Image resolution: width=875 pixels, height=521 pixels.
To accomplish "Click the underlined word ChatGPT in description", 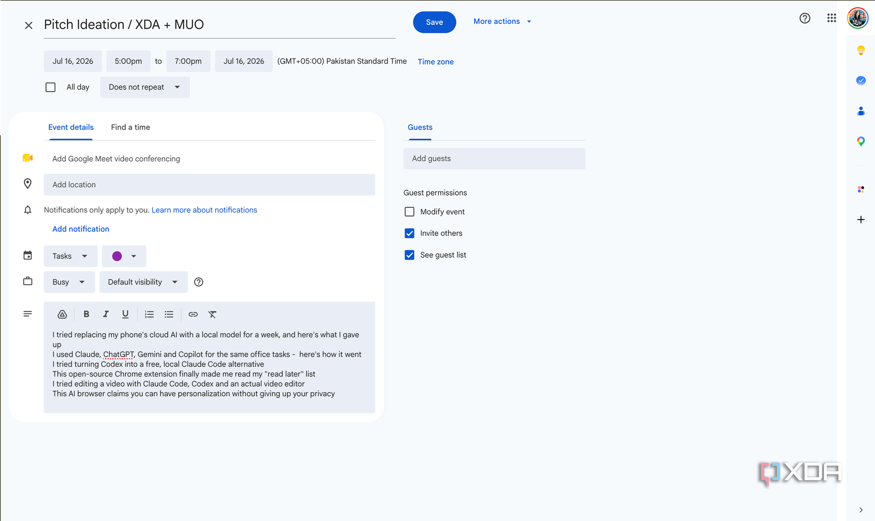I will (118, 355).
